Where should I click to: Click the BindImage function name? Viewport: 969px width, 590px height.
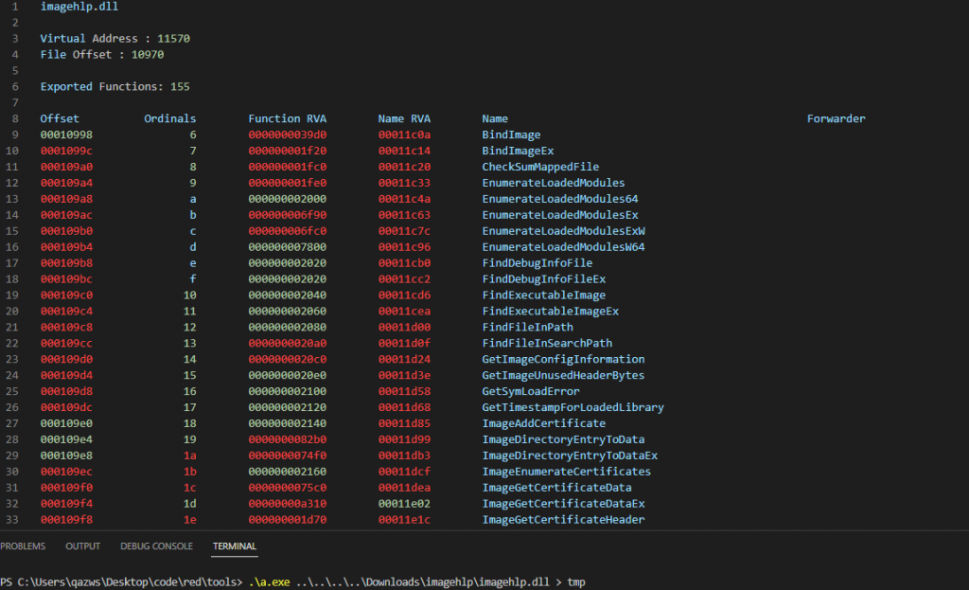tap(511, 134)
